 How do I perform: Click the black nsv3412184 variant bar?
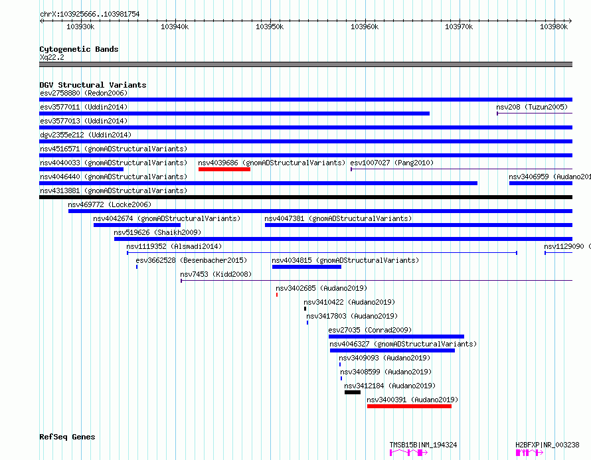(x=353, y=392)
